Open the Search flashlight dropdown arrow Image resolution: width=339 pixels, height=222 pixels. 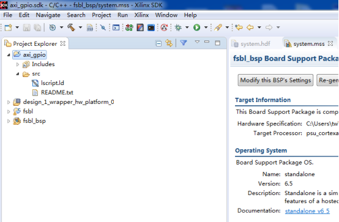click(227, 28)
